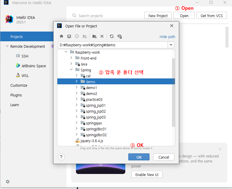Select the Projects tab
The width and height of the screenshot is (232, 189).
pyautogui.click(x=27, y=37)
